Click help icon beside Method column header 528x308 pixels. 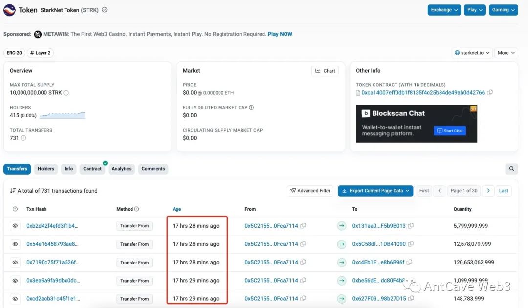pyautogui.click(x=136, y=209)
